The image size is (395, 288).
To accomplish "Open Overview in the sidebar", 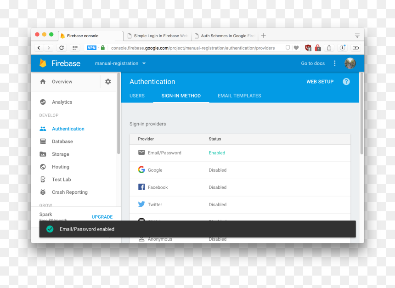I will click(62, 82).
